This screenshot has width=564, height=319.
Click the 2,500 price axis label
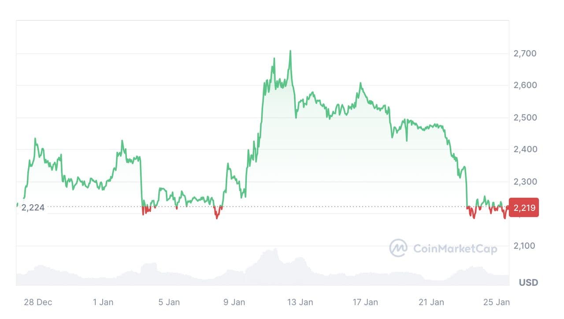(525, 117)
